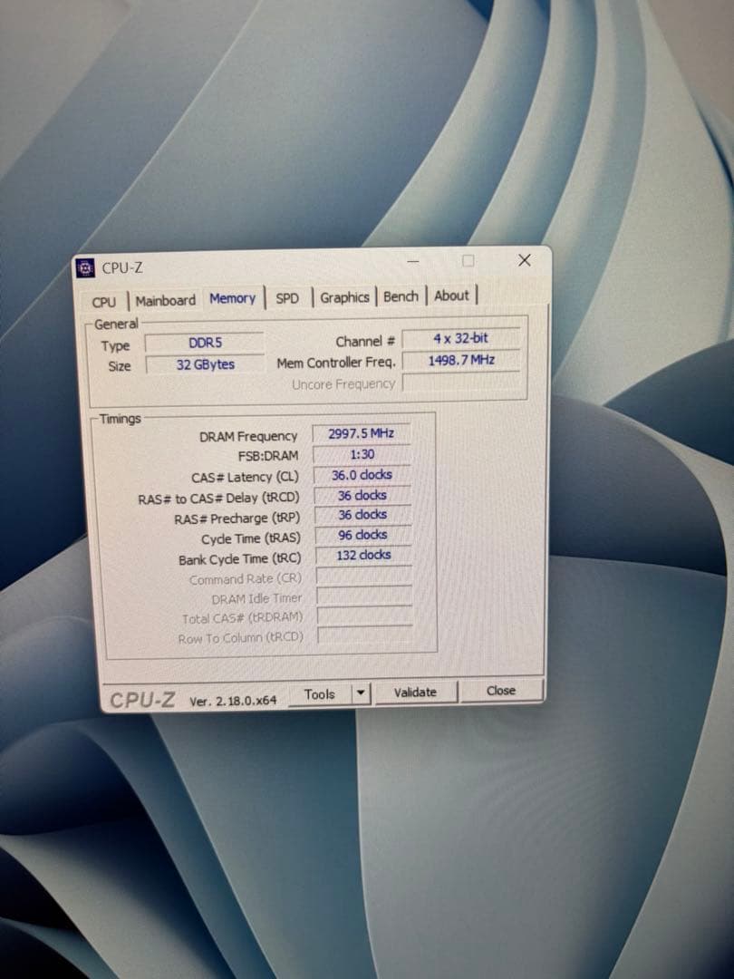
Task: Close CPU-Z with the title bar X
Action: [x=525, y=260]
